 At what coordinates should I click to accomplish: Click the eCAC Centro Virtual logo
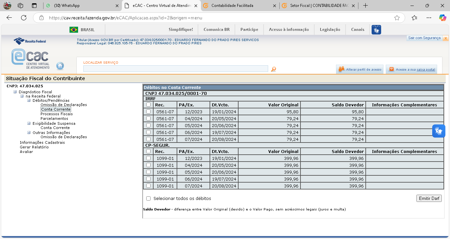pyautogui.click(x=30, y=59)
